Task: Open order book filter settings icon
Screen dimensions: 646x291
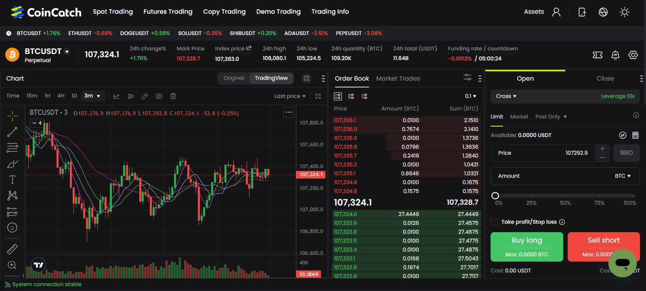Action: [x=468, y=77]
